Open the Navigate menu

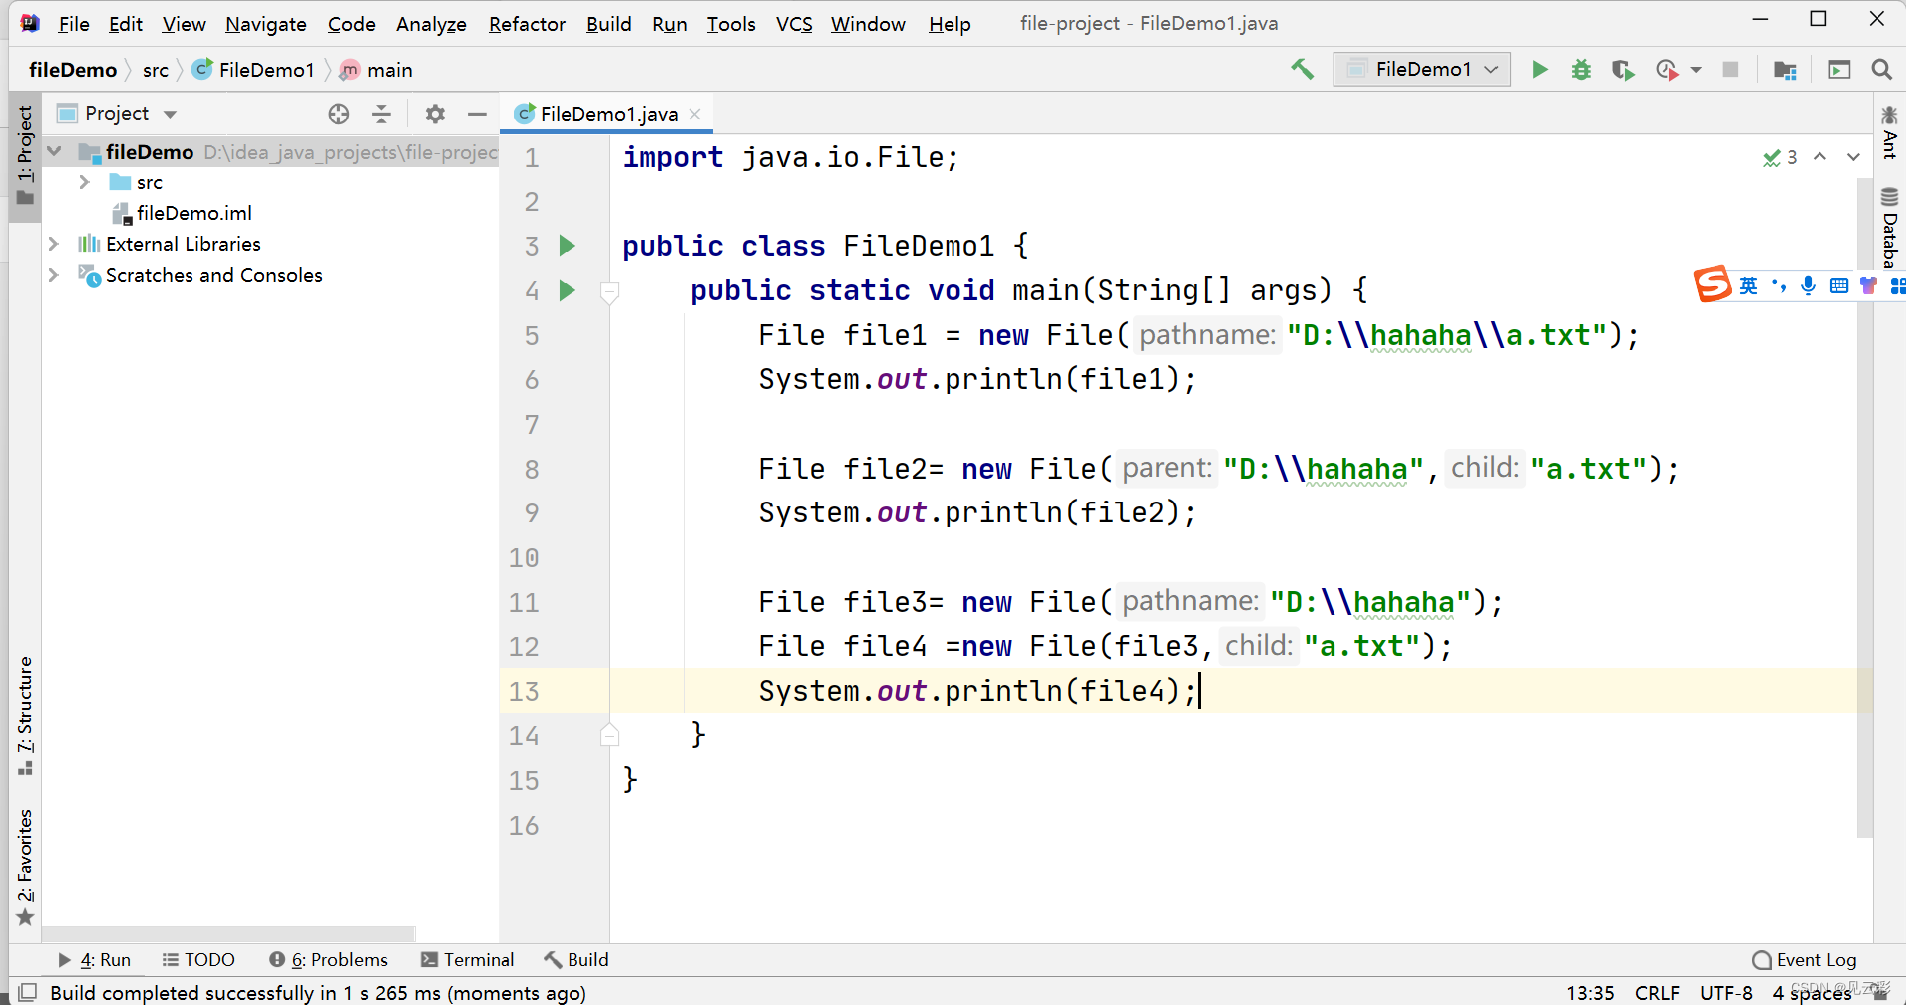pyautogui.click(x=266, y=24)
